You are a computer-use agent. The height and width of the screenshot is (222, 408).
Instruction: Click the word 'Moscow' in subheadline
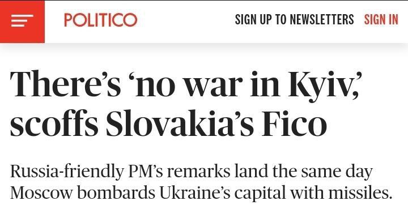pos(41,193)
